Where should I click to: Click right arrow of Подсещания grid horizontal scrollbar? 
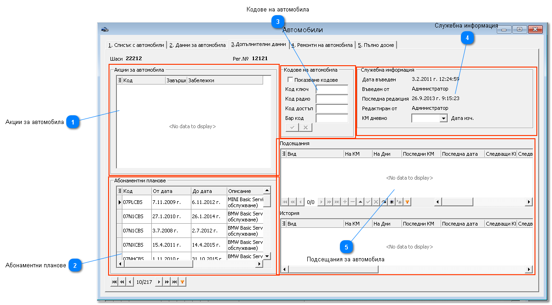pyautogui.click(x=529, y=202)
